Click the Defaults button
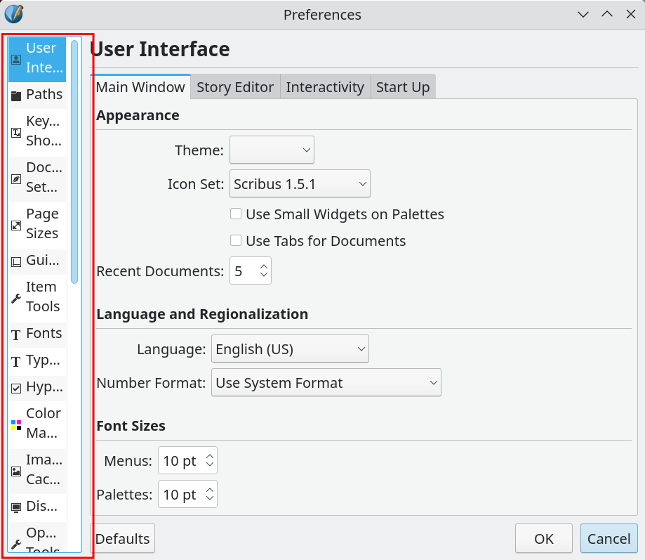This screenshot has height=560, width=645. pos(123,538)
